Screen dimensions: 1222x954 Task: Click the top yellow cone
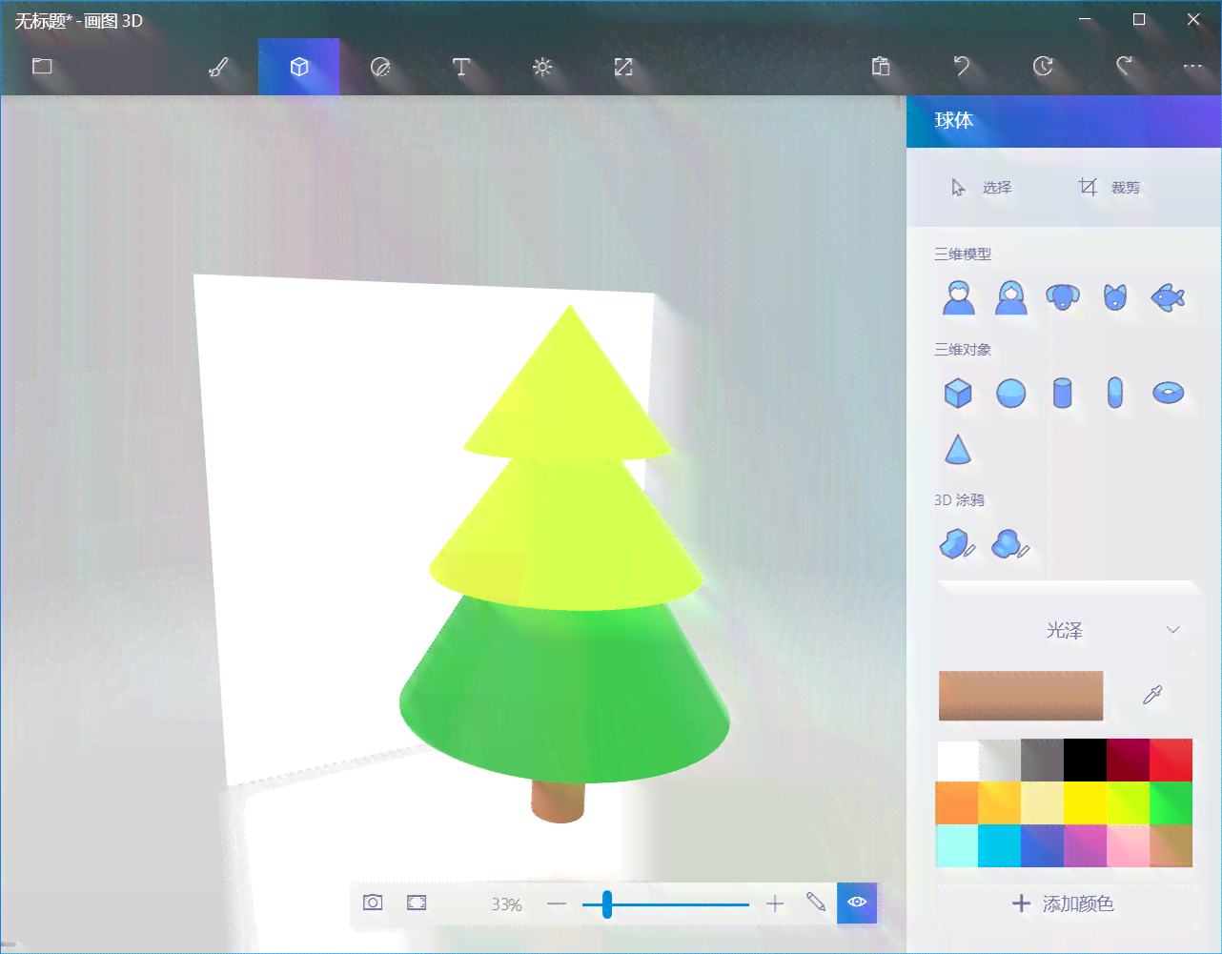(x=569, y=391)
